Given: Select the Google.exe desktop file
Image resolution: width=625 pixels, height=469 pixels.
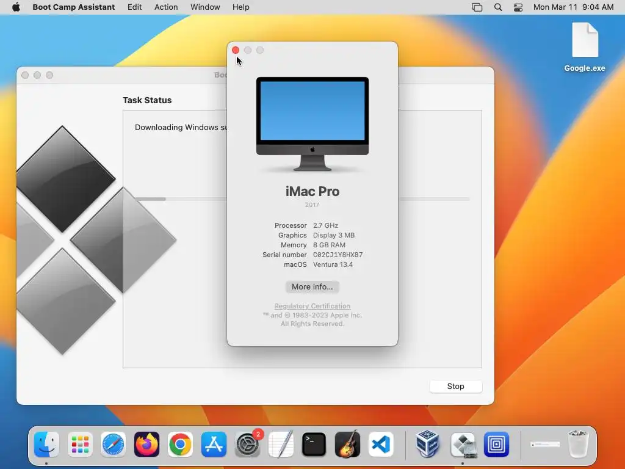Looking at the screenshot, I should coord(585,47).
